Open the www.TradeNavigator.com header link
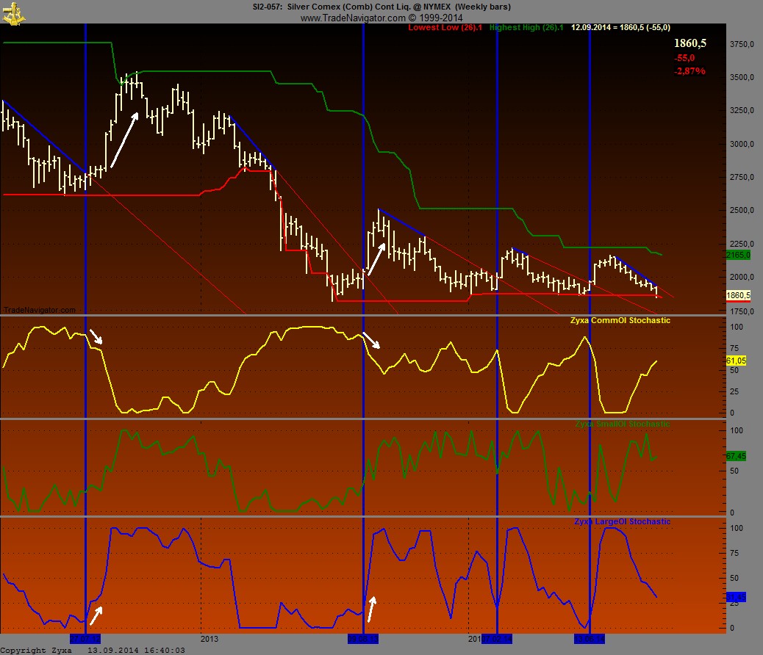This screenshot has width=763, height=655. point(381,18)
